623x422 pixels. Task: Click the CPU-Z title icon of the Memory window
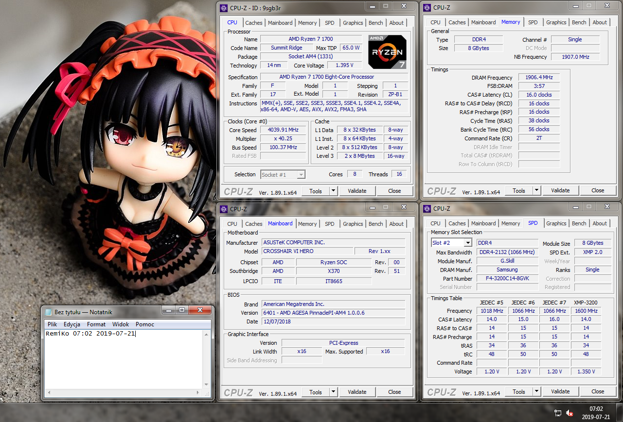tap(427, 7)
